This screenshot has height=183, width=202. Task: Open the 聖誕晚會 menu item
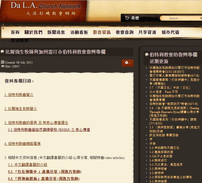(20, 41)
